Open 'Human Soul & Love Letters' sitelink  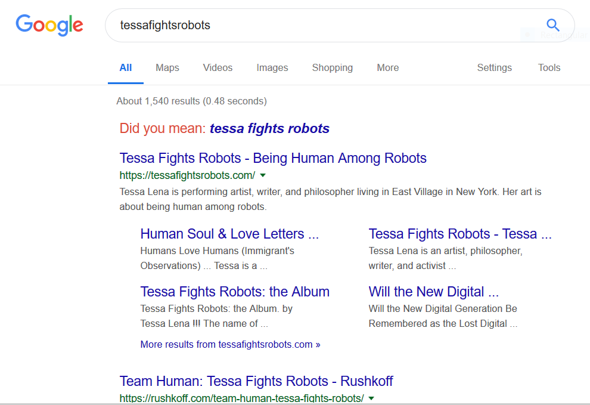(x=229, y=234)
